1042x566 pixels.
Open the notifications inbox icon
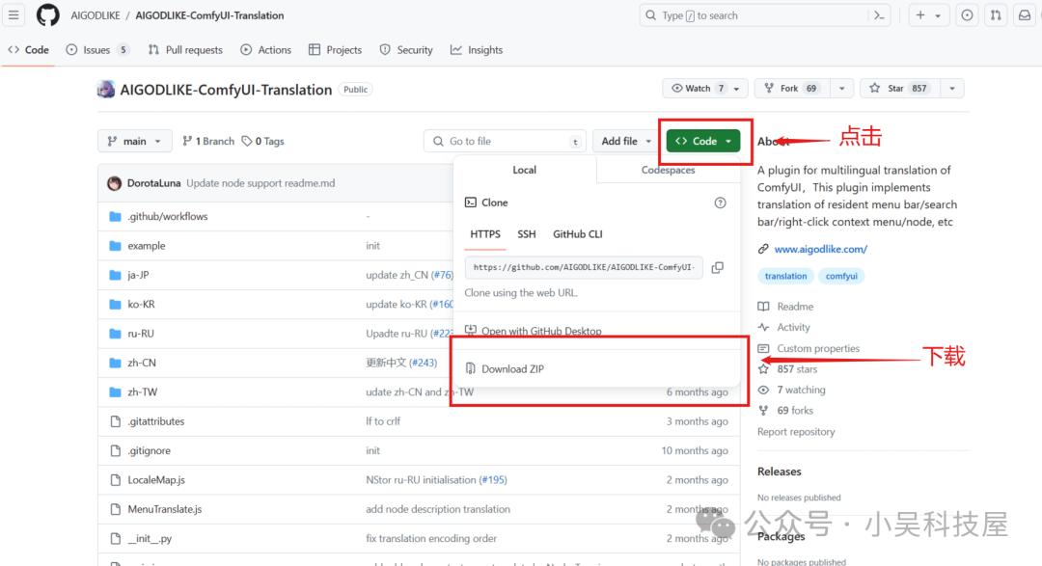point(1025,15)
